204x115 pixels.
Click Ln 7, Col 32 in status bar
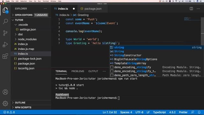pyautogui.click(x=110, y=112)
